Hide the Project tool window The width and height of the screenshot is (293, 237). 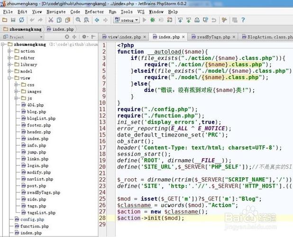tap(93, 37)
